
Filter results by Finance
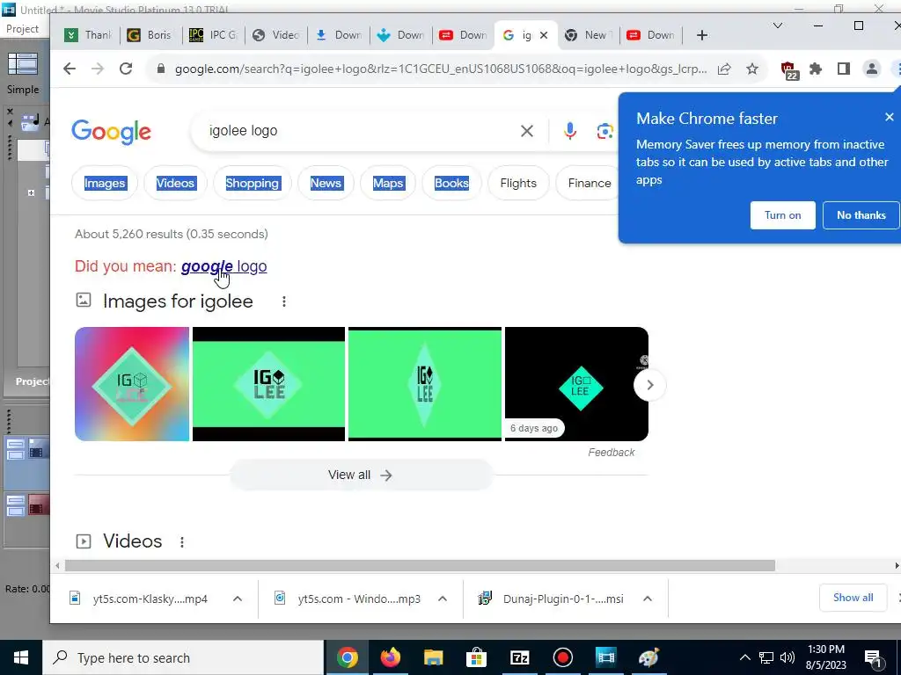pos(589,183)
